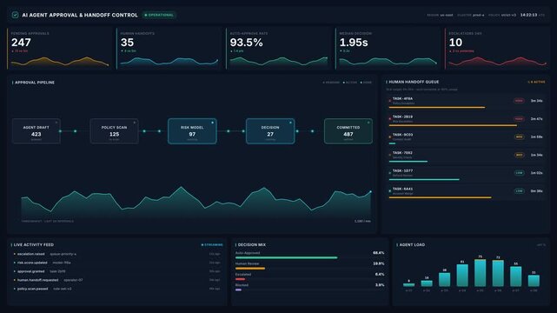This screenshot has width=557, height=313.
Task: Open the Auto-Approve Rate card showing 93.5%
Action: pos(278,49)
